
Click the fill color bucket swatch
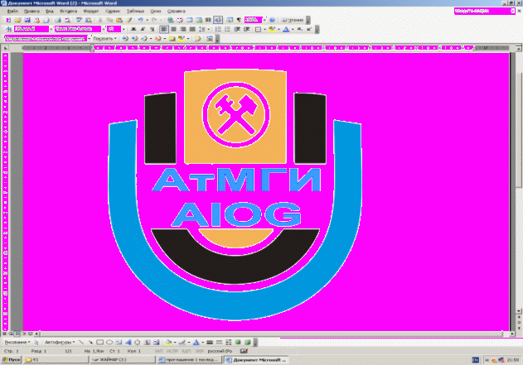[167, 342]
